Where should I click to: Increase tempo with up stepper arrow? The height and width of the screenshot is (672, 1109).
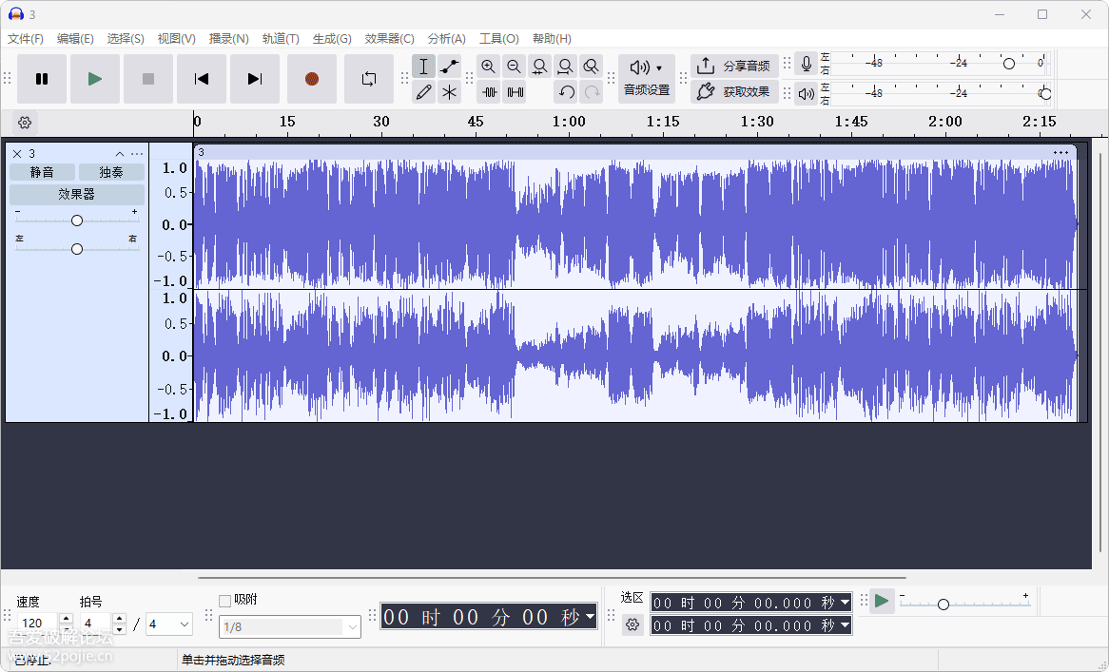tap(66, 618)
